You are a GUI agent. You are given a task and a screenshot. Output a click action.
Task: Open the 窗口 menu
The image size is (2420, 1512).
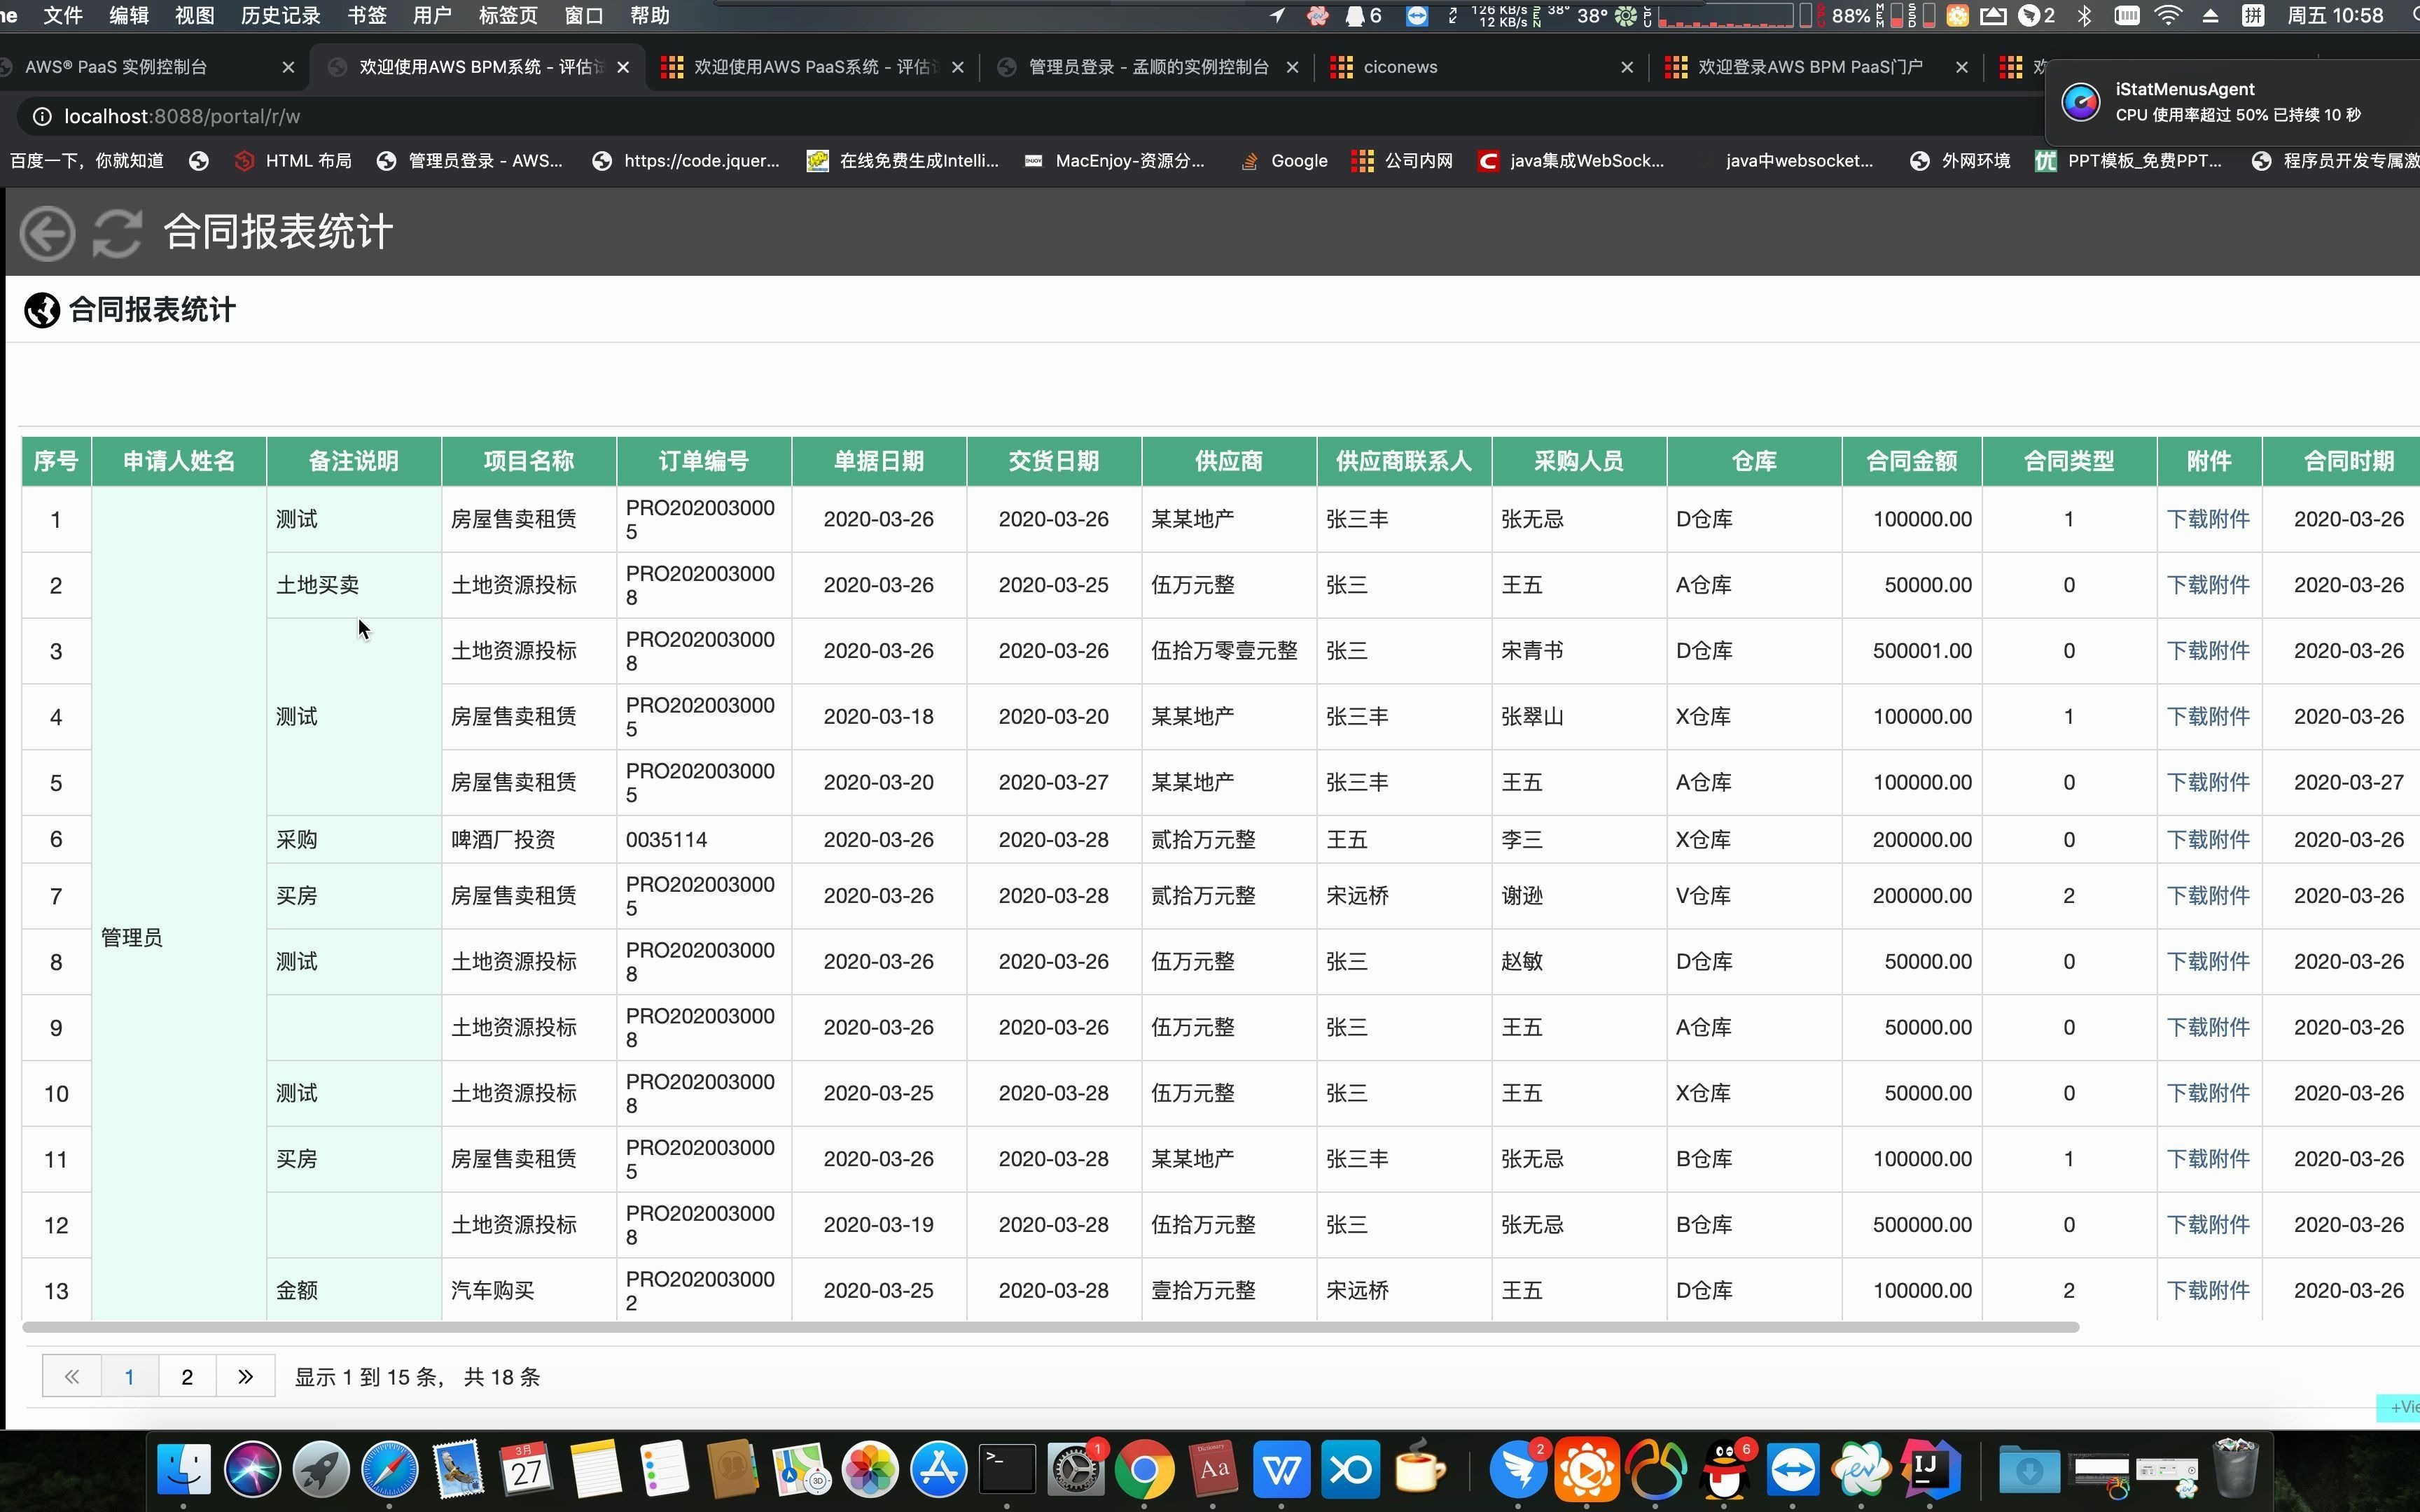pos(584,16)
